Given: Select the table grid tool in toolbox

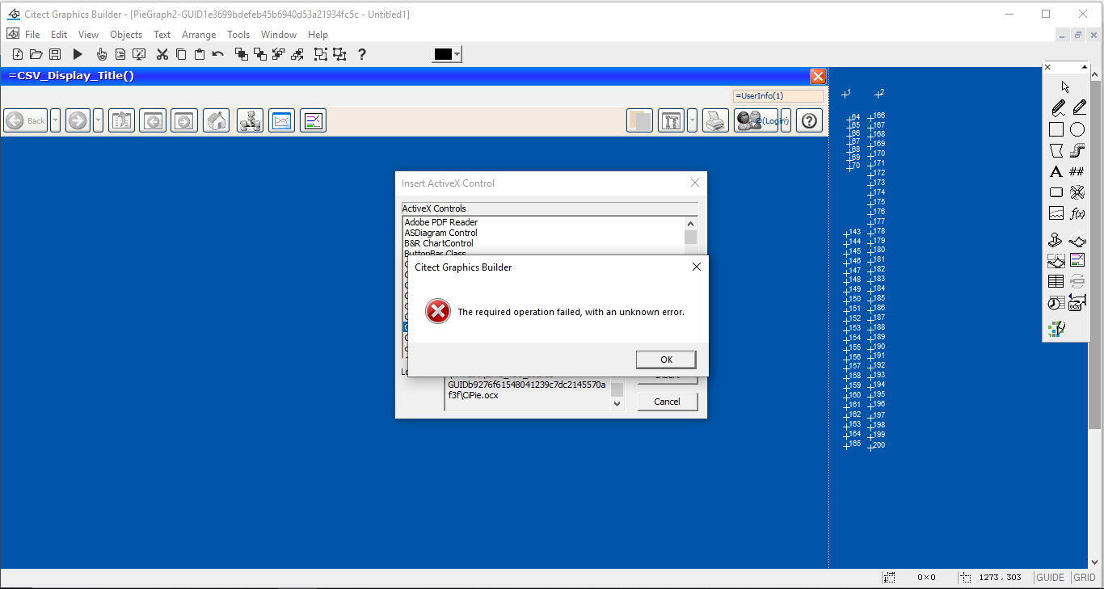Looking at the screenshot, I should (x=1056, y=281).
